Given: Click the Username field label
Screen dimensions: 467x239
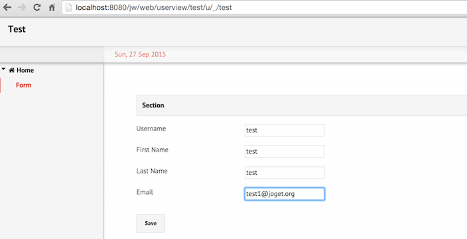Looking at the screenshot, I should coord(151,128).
